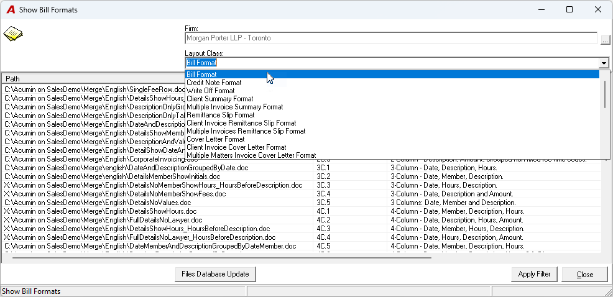
Task: Click the Files Database Update button
Action: point(215,274)
